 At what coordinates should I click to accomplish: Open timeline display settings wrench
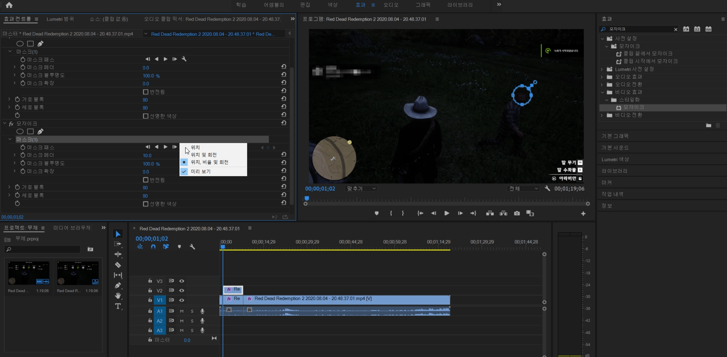point(192,247)
